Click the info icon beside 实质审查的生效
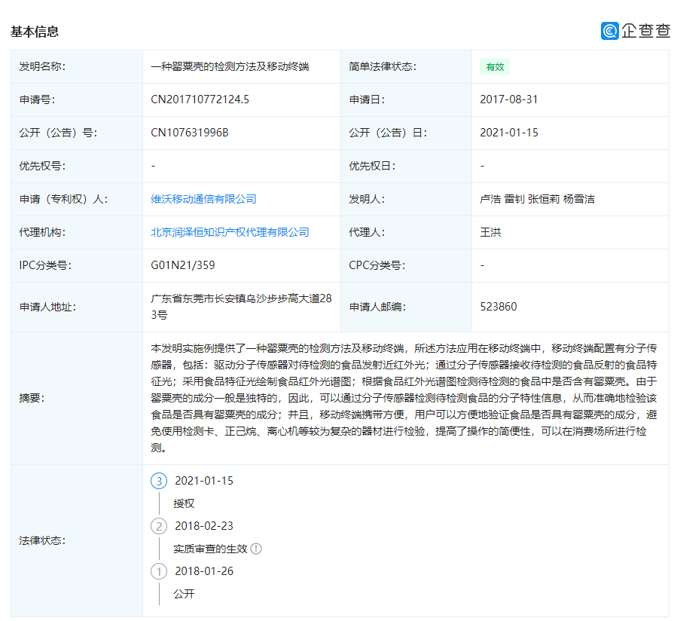674x621 pixels. 256,549
